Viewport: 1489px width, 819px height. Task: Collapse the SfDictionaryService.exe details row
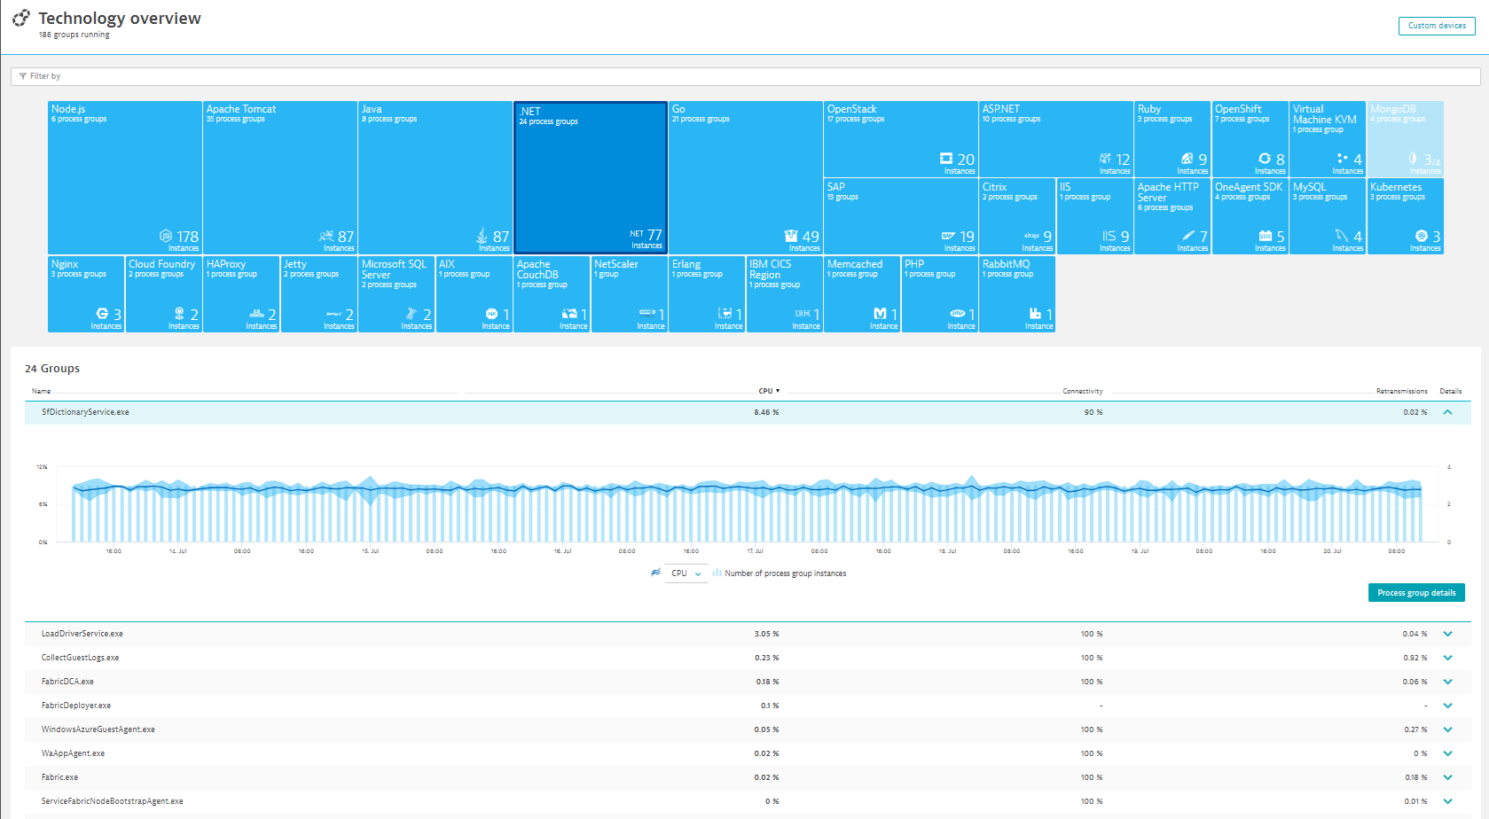point(1447,412)
